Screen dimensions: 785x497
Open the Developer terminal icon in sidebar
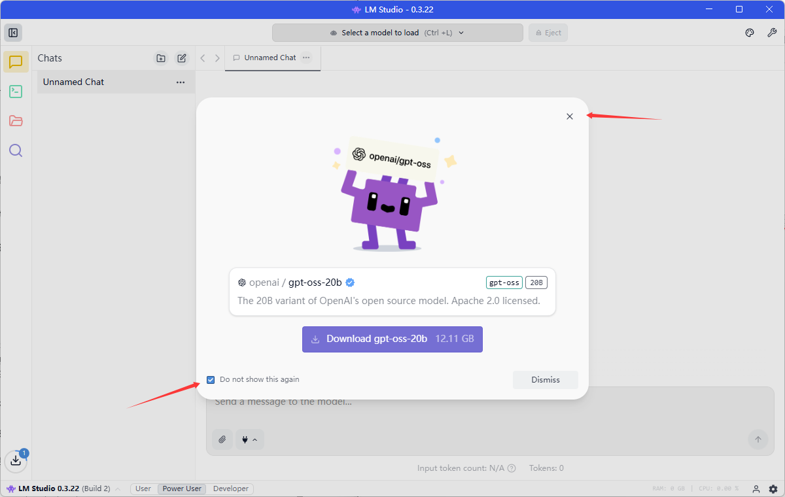[16, 92]
